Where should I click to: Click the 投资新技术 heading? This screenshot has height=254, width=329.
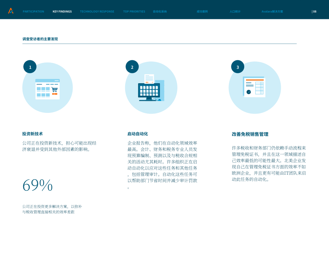click(x=33, y=134)
